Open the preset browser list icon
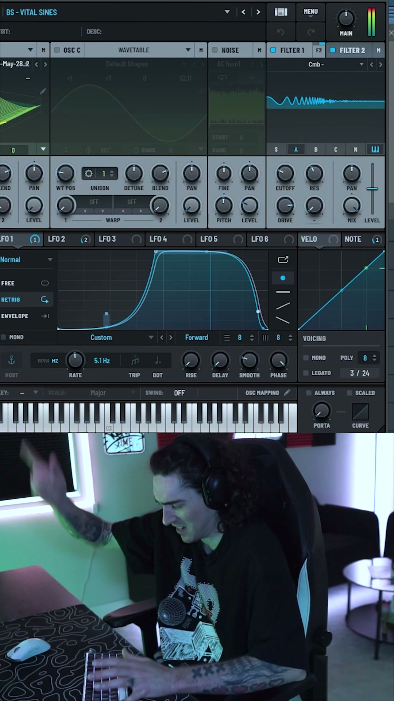Screen dimensions: 394x701 281,12
